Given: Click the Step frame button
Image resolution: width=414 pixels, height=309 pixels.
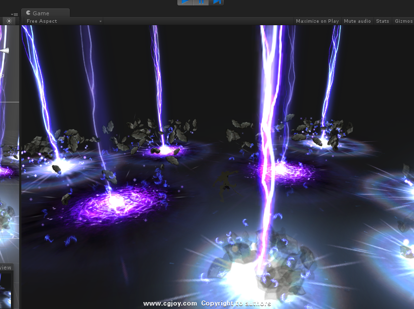Looking at the screenshot, I should tap(216, 2).
